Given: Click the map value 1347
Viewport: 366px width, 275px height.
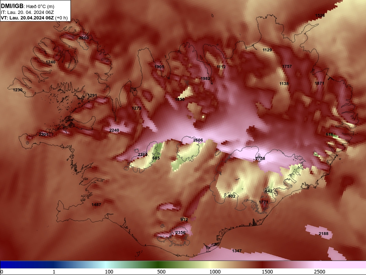Looking at the screenshot, I should (237, 251).
